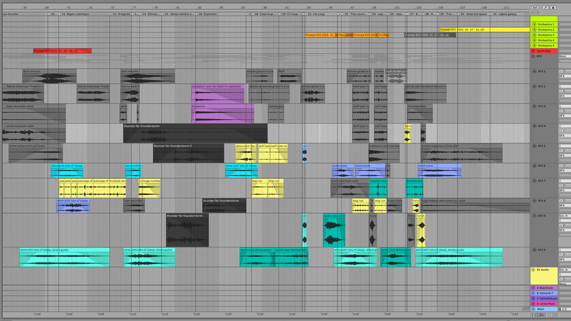Unfold the A Blackhole return track

pos(533,288)
